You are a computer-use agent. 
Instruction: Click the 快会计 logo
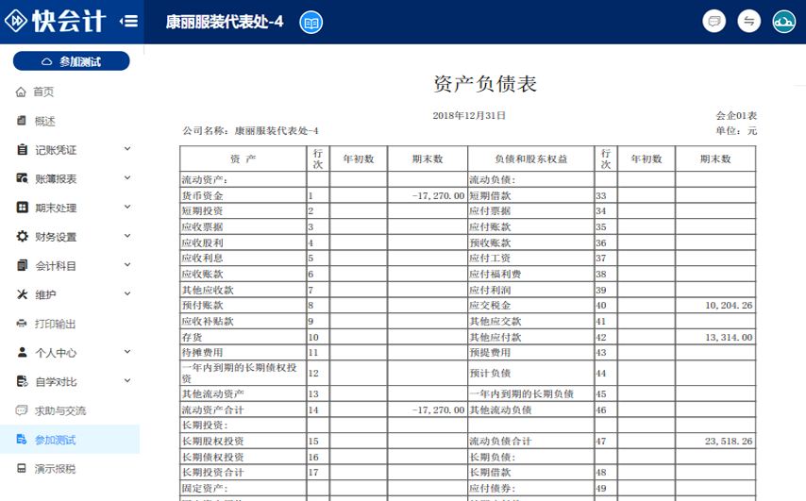(59, 21)
